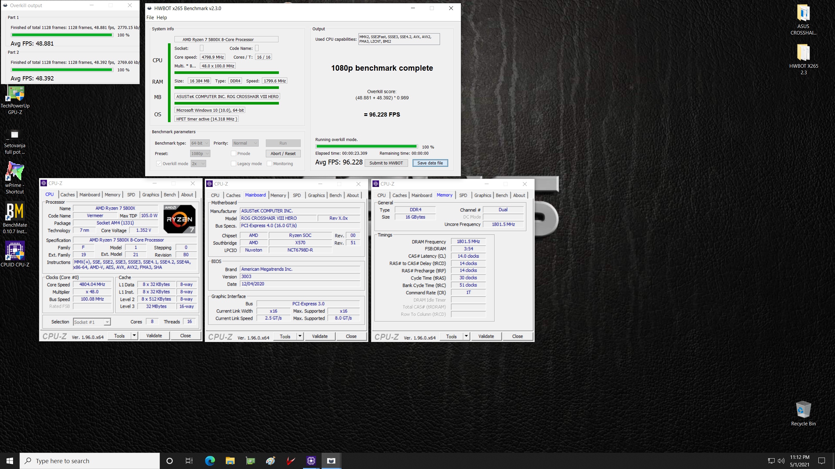Open the red swoosh taskbar icon
Image resolution: width=835 pixels, height=469 pixels.
pyautogui.click(x=291, y=461)
